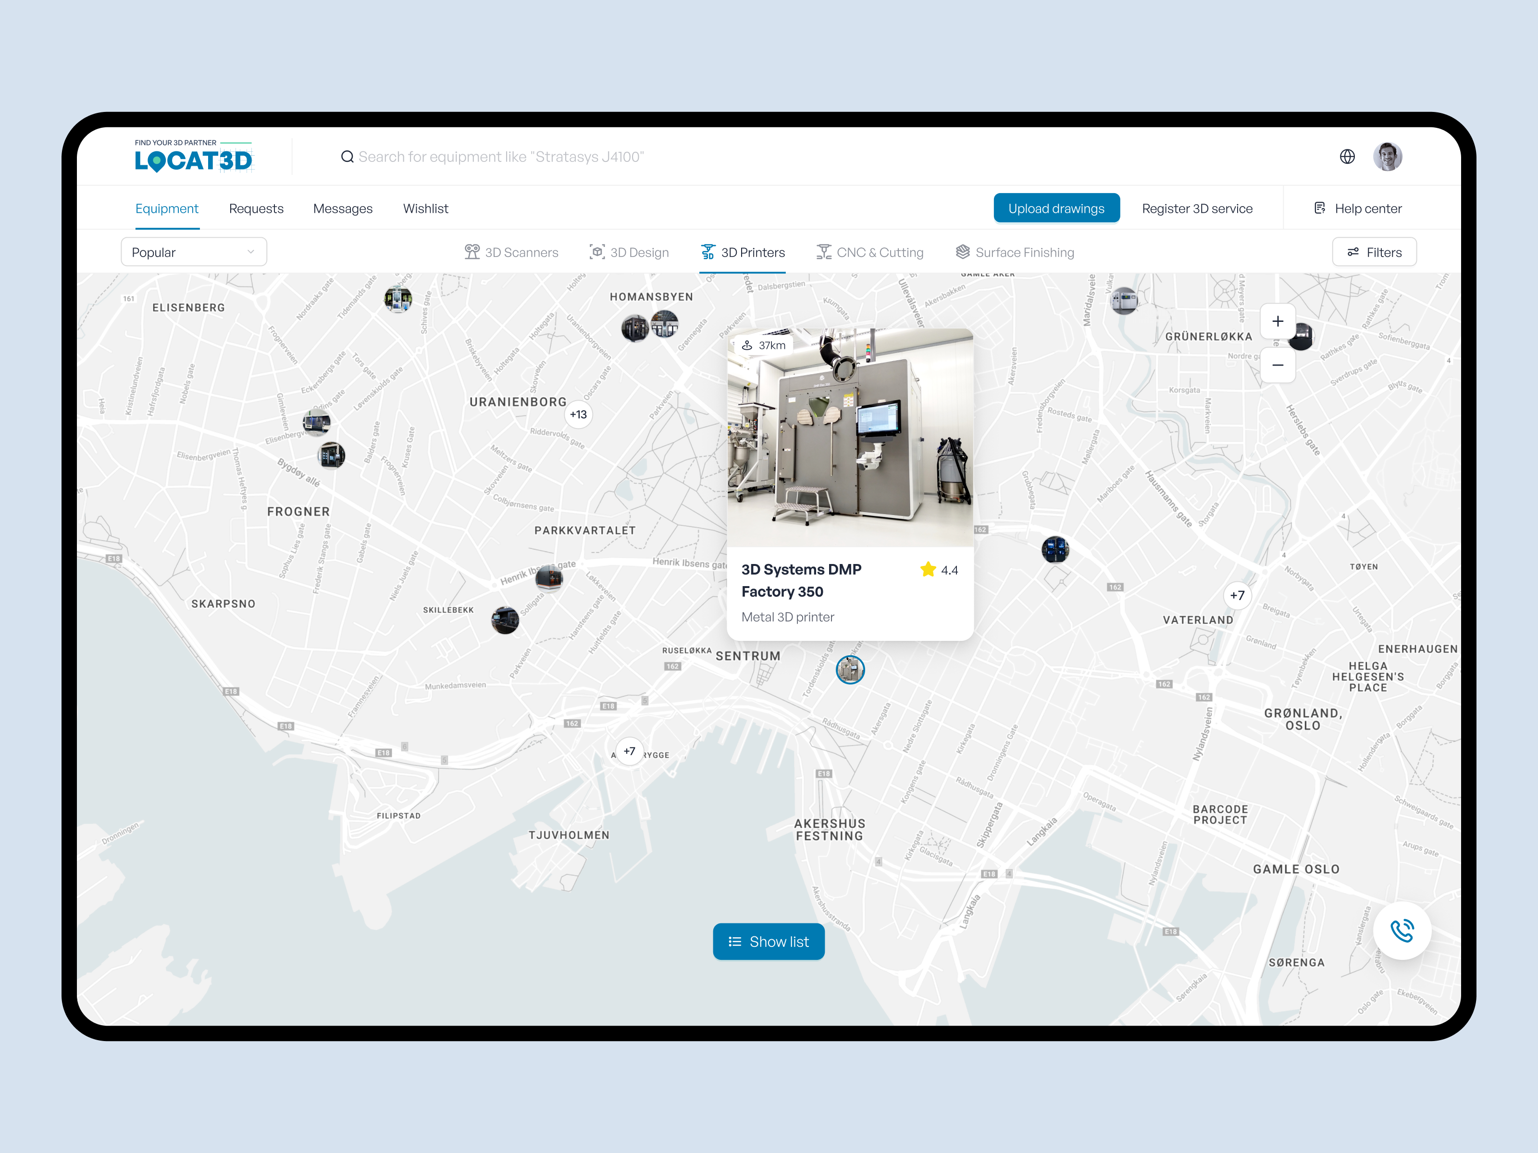
Task: Click the BARCODE PROJECT map label
Action: click(1220, 814)
